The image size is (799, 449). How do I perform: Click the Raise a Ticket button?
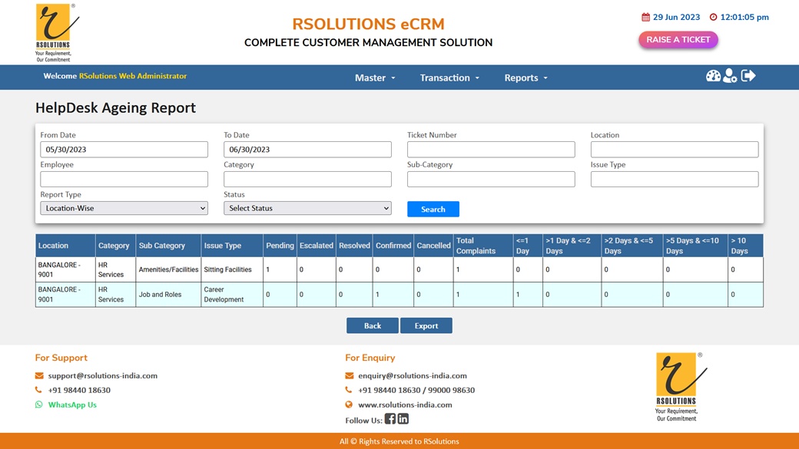point(678,40)
